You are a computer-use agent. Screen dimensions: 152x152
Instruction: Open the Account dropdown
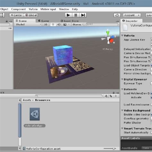(x=132, y=15)
